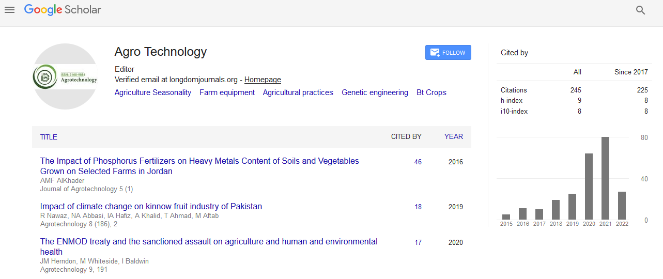Click the i10-index row label
663x279 pixels.
coord(514,111)
